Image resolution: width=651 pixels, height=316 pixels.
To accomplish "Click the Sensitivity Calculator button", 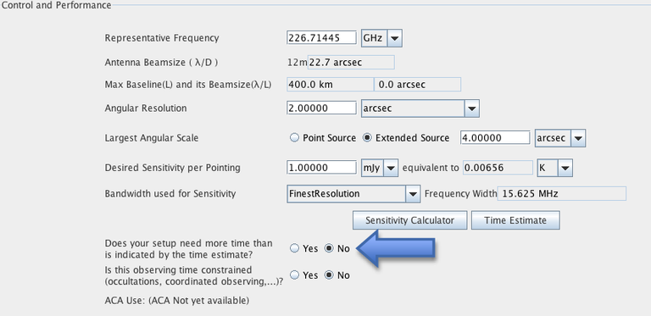I will 409,220.
